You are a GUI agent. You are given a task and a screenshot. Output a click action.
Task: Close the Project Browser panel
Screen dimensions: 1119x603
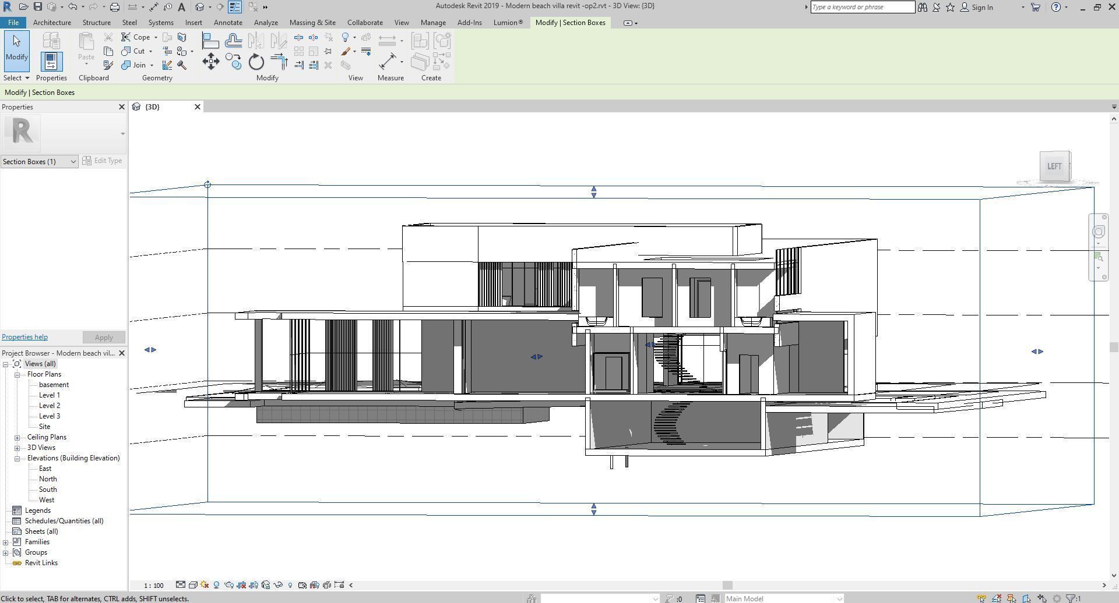122,353
